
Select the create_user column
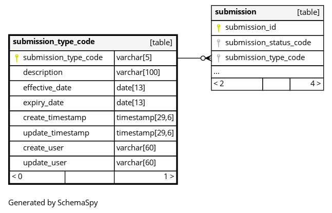pos(43,148)
